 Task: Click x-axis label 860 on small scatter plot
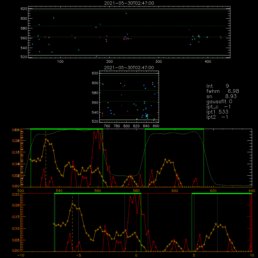click(156, 126)
